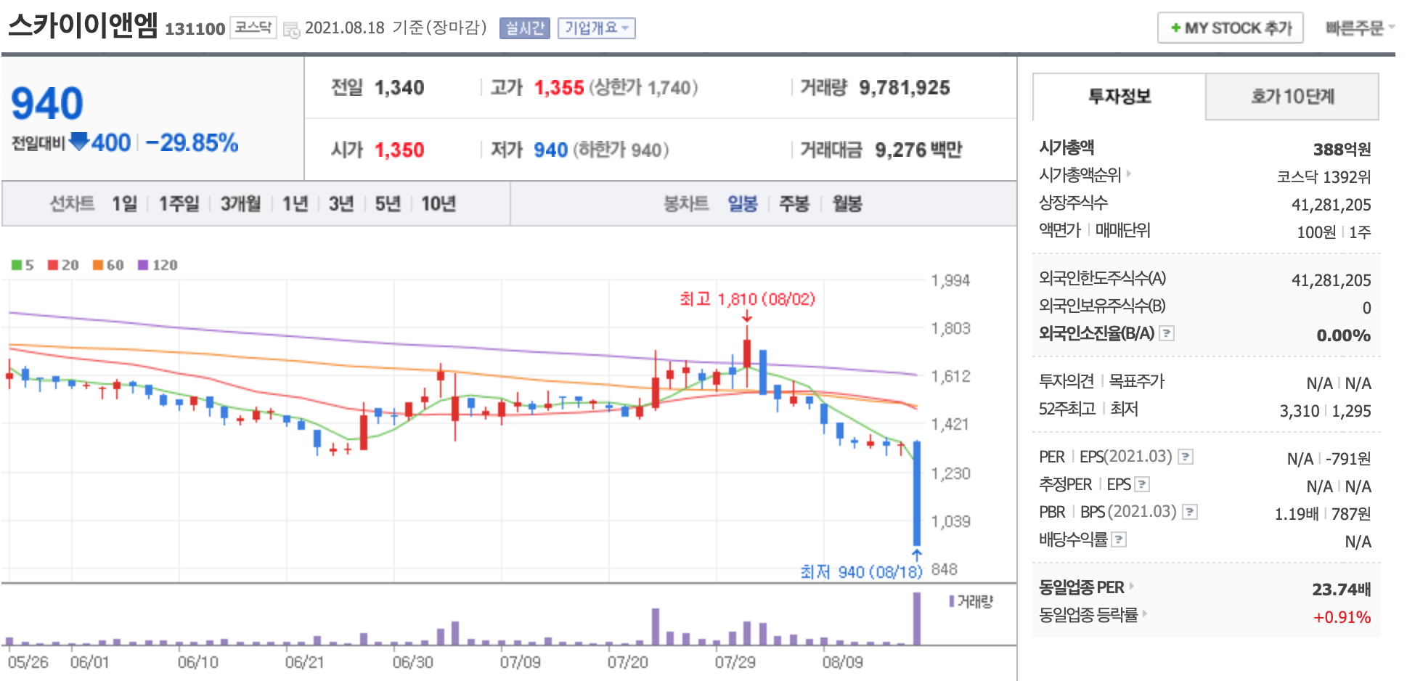
Task: Click the 거래량 volume legend label
Action: [x=971, y=602]
